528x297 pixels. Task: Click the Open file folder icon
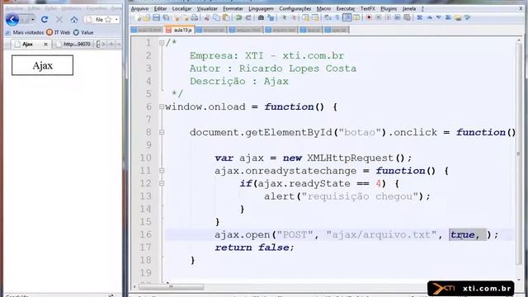click(147, 17)
